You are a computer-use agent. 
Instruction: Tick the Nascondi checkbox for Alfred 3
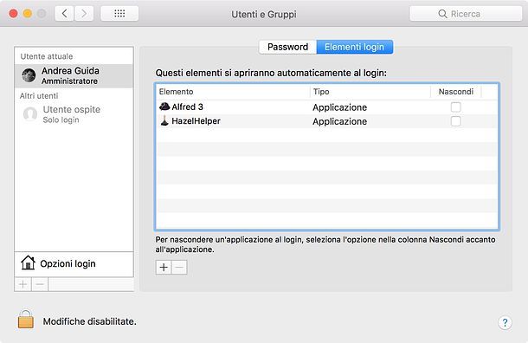point(455,107)
